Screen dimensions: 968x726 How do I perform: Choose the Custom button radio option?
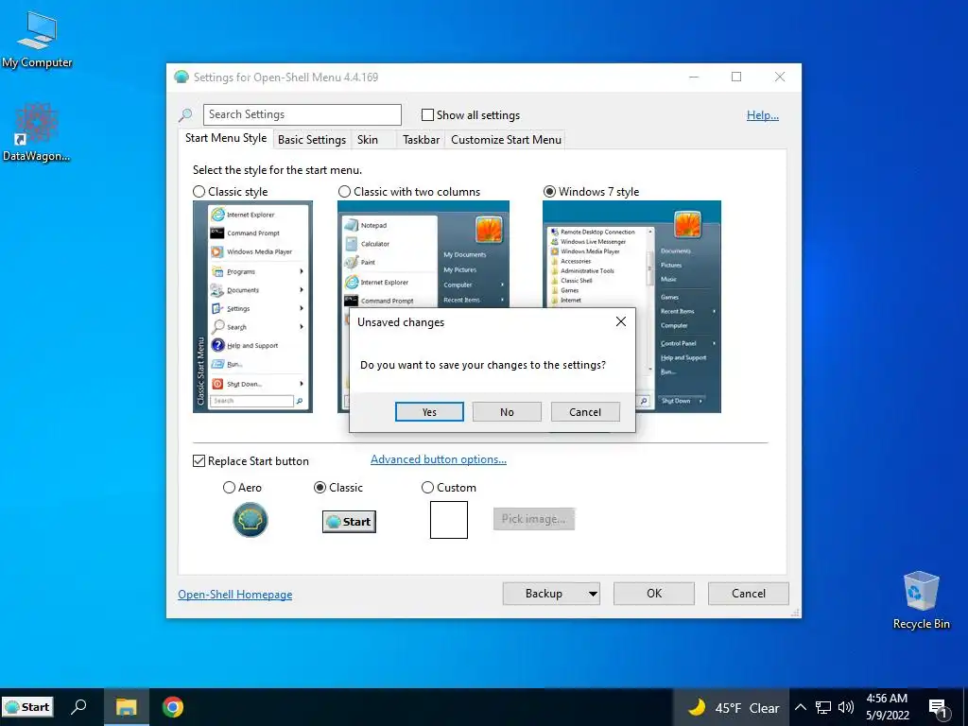(427, 488)
